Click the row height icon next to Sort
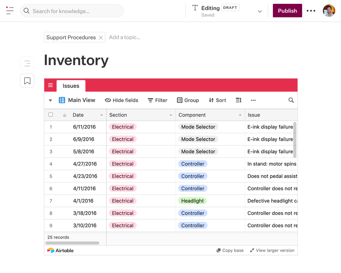 coord(238,100)
